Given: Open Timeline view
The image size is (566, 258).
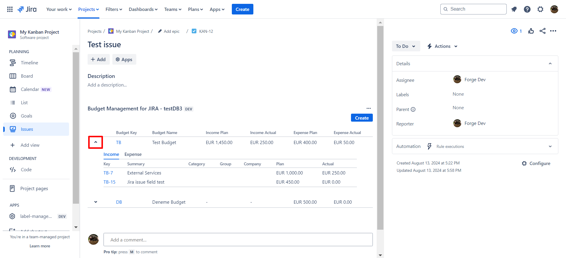Looking at the screenshot, I should [36, 63].
